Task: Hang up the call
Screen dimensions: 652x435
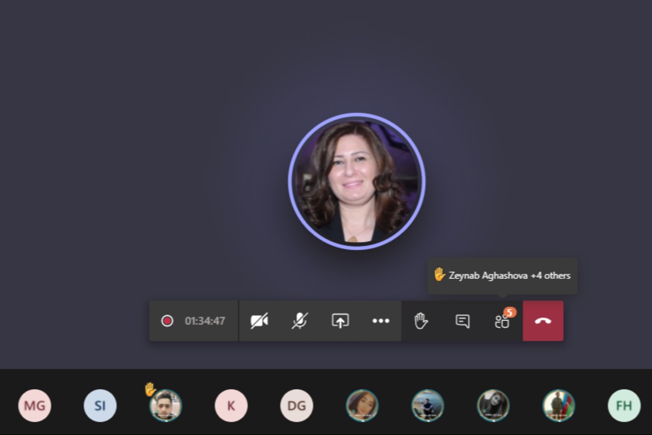Action: (543, 321)
